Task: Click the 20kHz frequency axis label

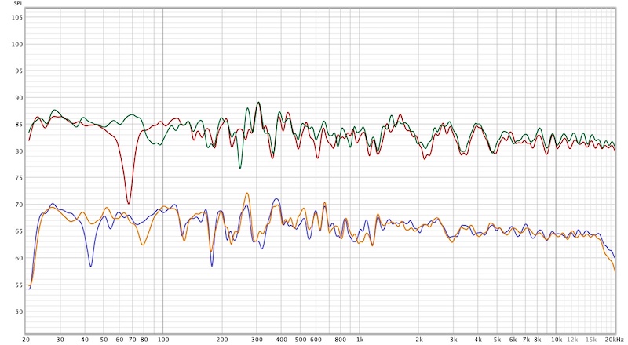Action: [614, 340]
